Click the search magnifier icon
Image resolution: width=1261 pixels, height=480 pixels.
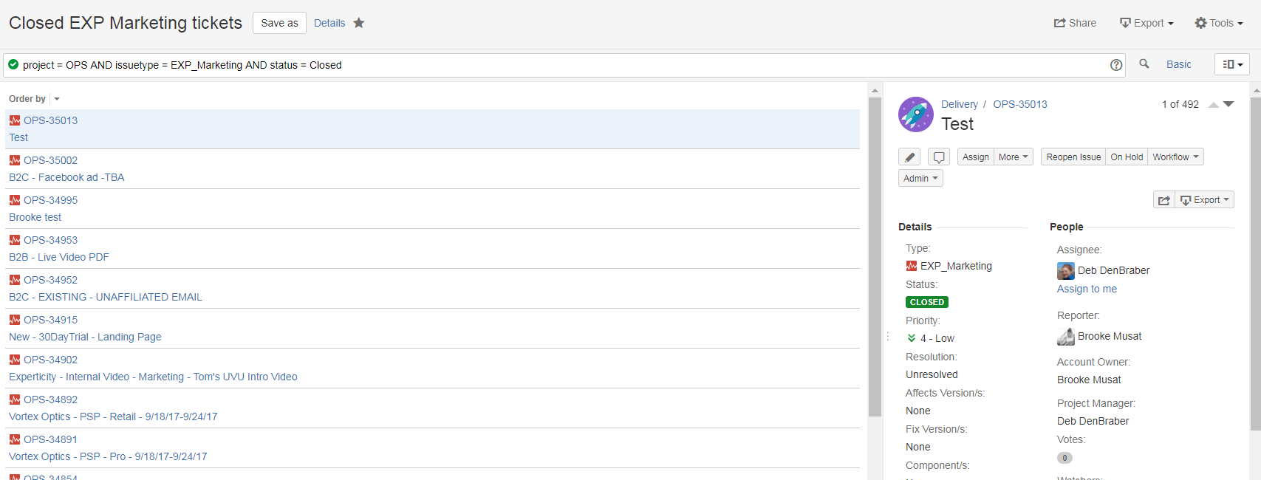(x=1144, y=65)
